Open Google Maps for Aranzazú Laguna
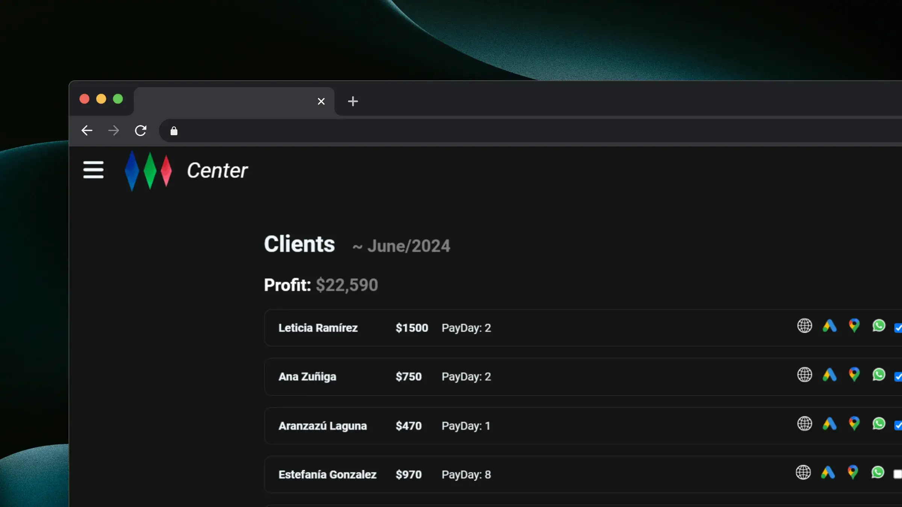902x507 pixels. 854,424
